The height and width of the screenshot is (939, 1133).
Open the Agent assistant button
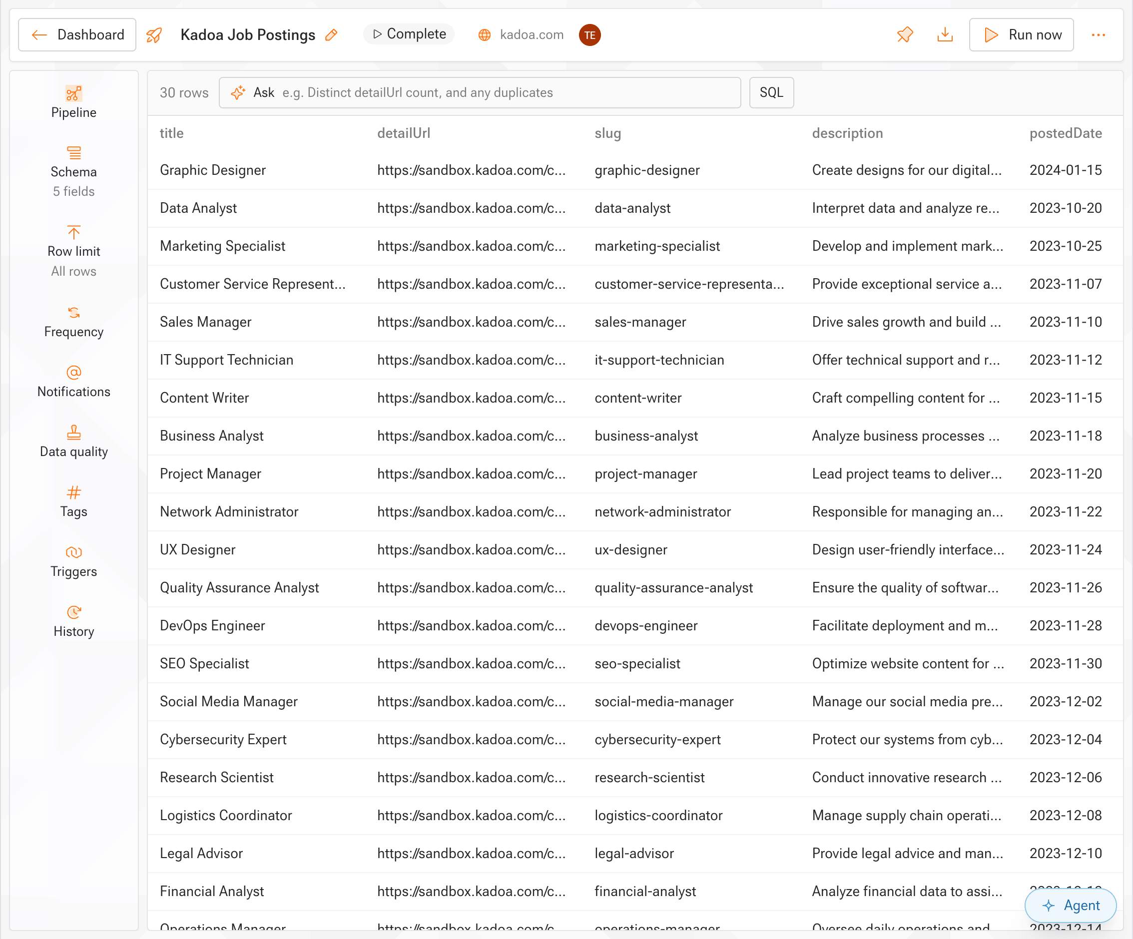(x=1071, y=905)
